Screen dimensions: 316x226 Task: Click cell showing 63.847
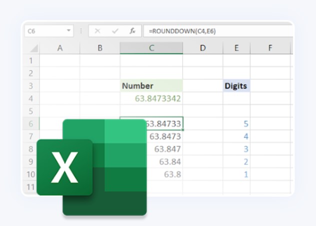164,149
